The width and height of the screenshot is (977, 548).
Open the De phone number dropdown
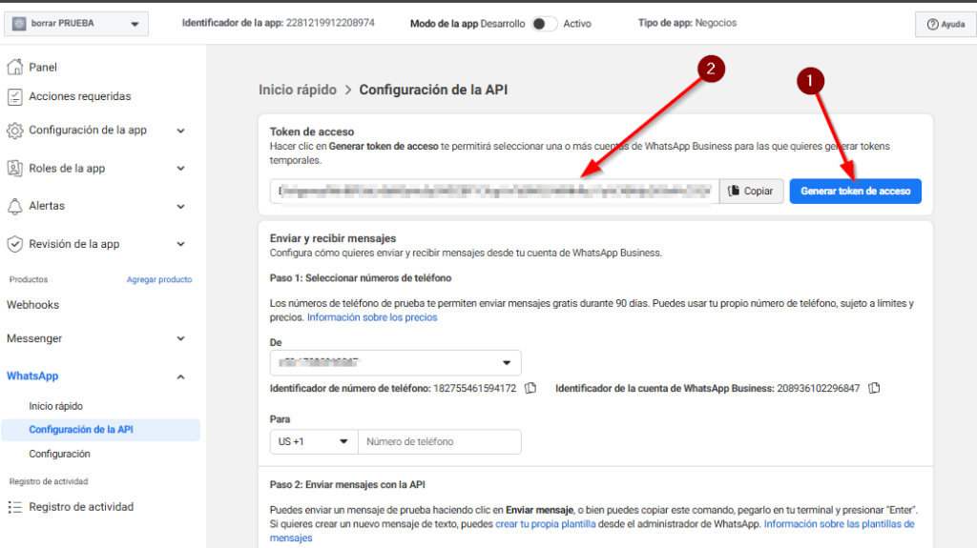(x=395, y=362)
